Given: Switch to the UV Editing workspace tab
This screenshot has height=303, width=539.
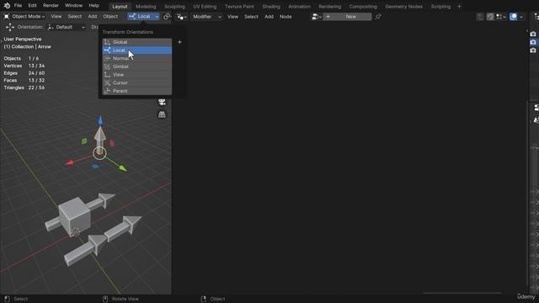Looking at the screenshot, I should tap(205, 7).
